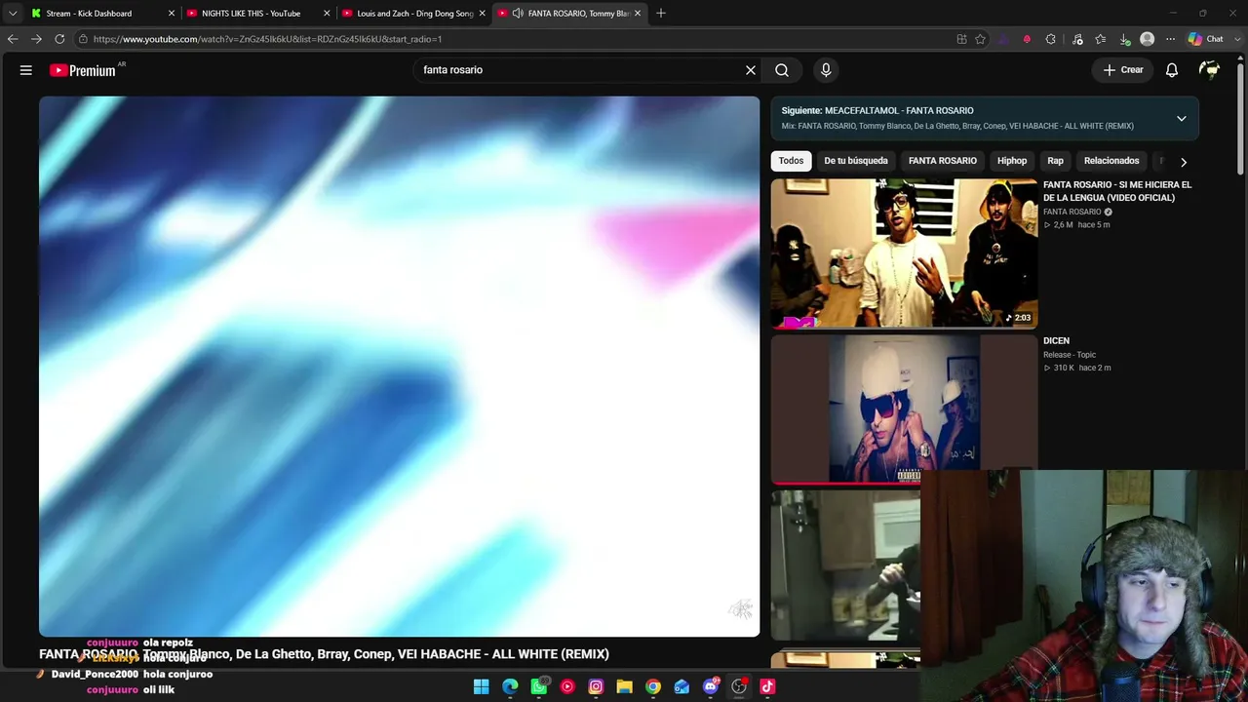1248x702 pixels.
Task: Open Instagram from the taskbar
Action: click(596, 686)
